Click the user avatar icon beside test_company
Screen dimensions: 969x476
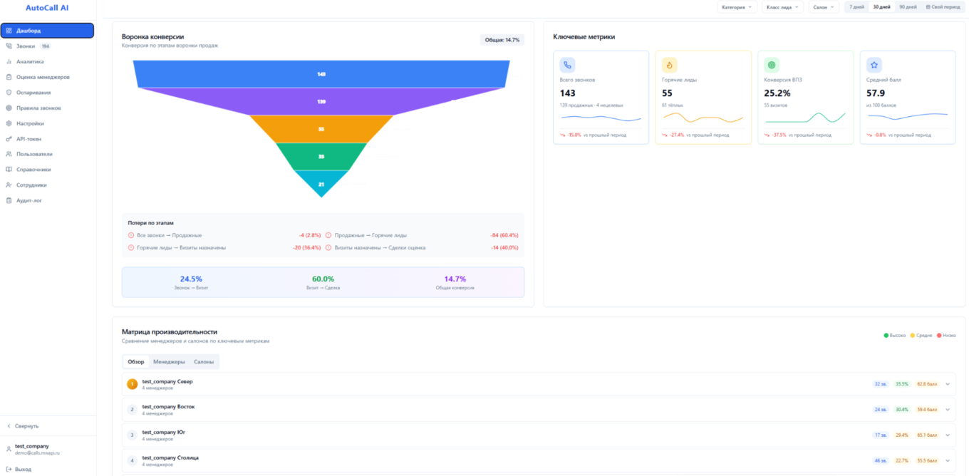(9, 450)
